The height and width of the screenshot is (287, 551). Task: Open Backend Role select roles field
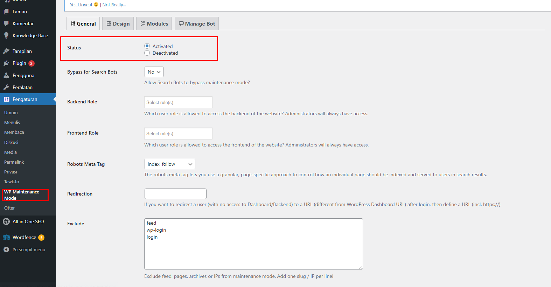(178, 102)
